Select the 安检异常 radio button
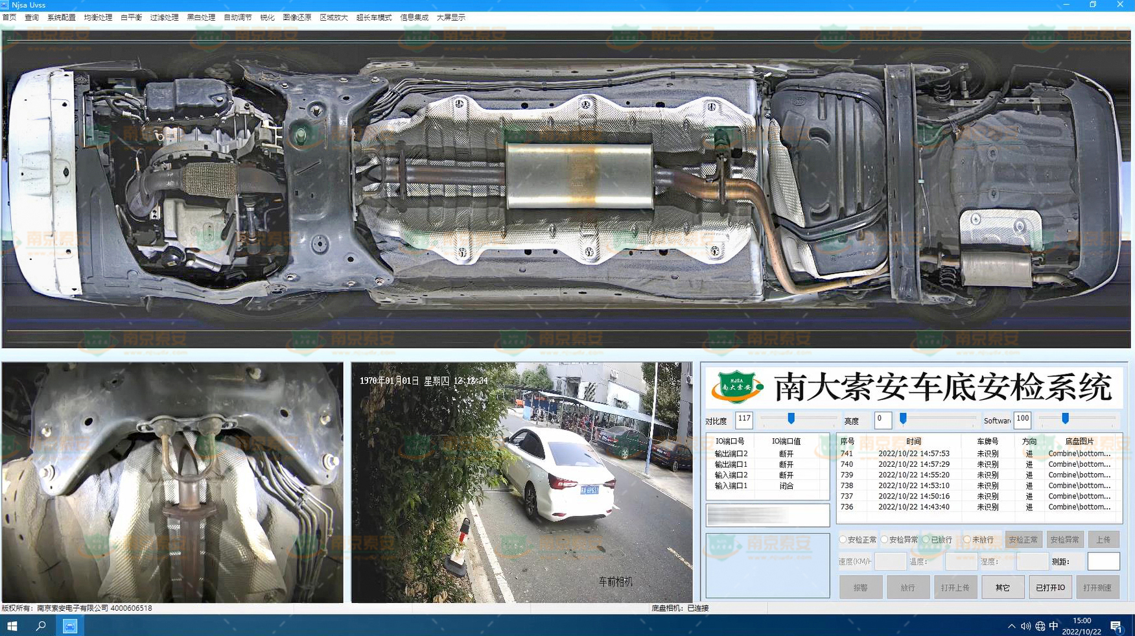1135x636 pixels. tap(885, 539)
